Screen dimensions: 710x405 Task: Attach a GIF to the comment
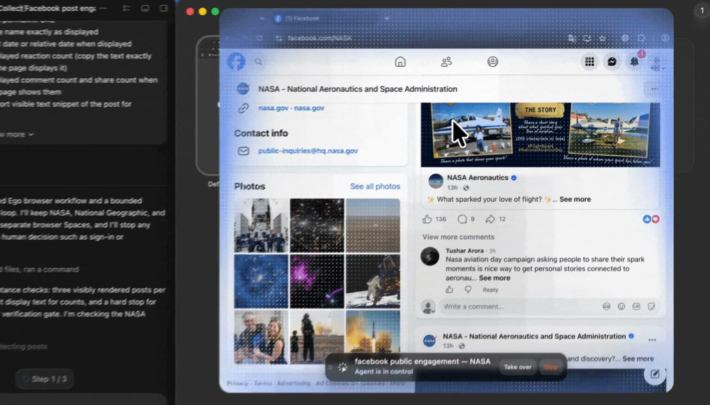[x=636, y=306]
